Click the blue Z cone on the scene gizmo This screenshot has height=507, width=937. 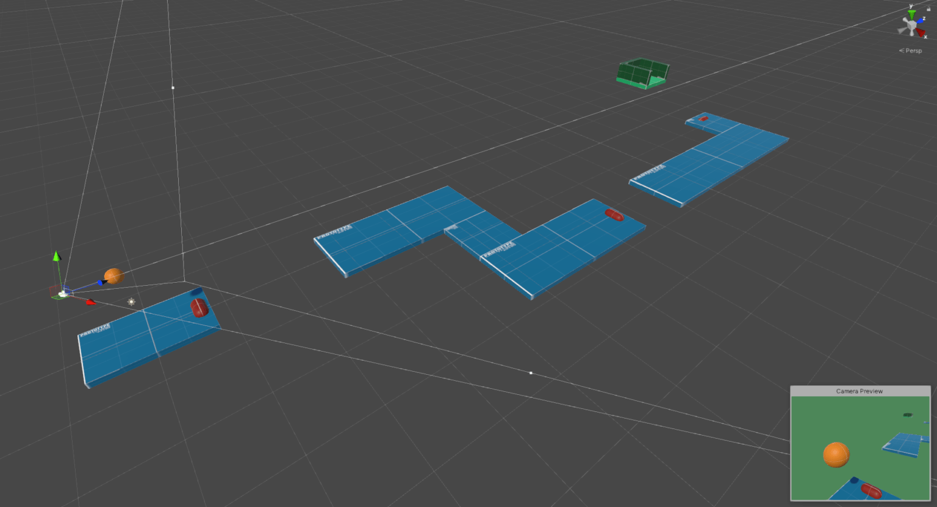921,21
